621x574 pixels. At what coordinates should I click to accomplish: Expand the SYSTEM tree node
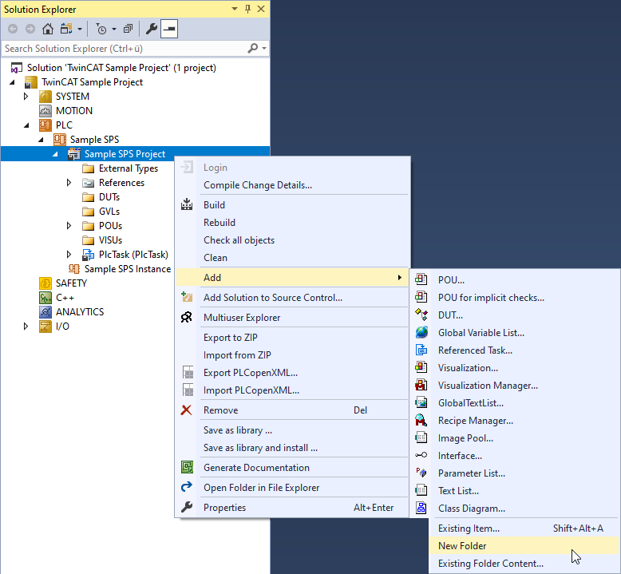26,97
